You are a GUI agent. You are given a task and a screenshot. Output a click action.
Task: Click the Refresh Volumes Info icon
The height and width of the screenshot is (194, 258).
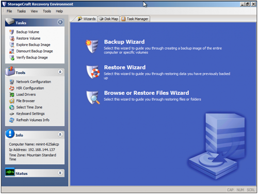point(12,120)
